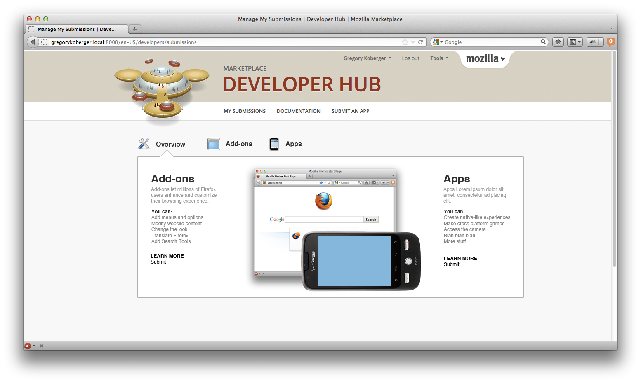
Task: Open SUBMIT AN APP navigation item
Action: (x=350, y=111)
